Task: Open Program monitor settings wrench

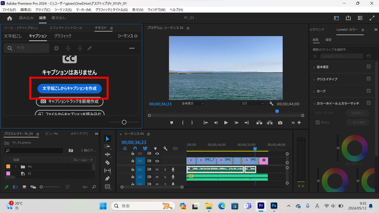Action: (x=271, y=104)
